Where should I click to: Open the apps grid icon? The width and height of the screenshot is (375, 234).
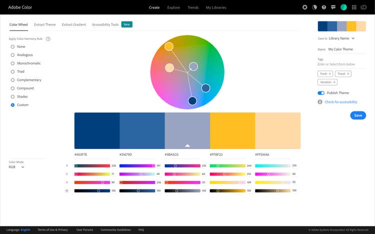point(354,7)
